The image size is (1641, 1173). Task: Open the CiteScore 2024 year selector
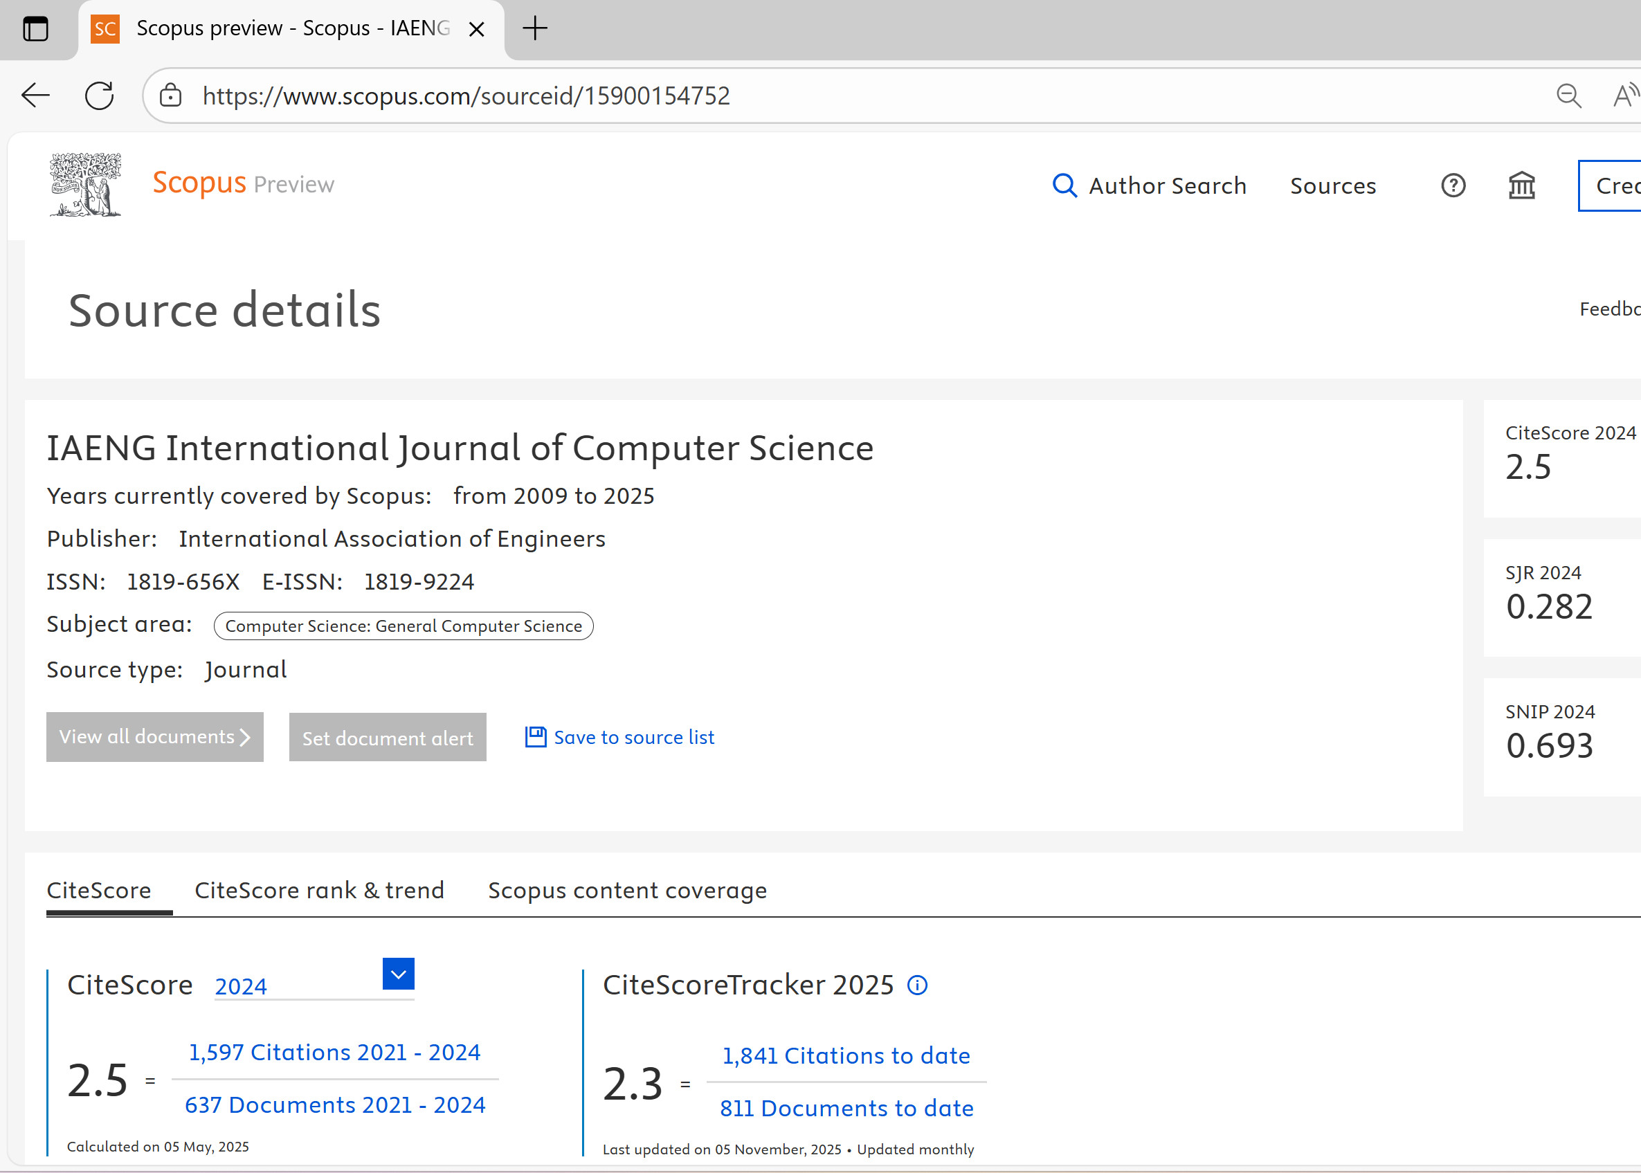(x=296, y=986)
